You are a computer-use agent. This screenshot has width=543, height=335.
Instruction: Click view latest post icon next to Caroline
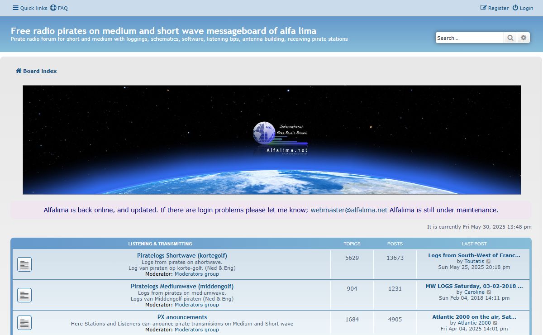(x=488, y=292)
